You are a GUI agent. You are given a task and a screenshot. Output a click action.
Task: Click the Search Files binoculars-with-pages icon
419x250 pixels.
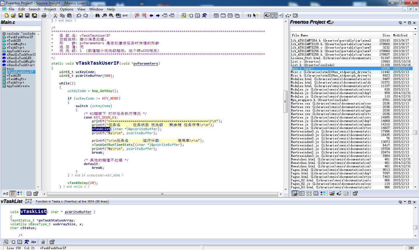point(118,15)
